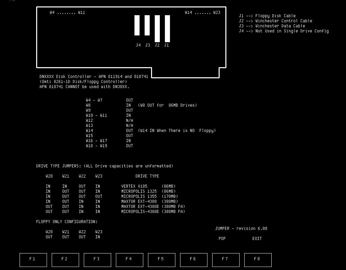346x270 pixels.
Task: Click the JUMPER revision 6.80 text
Action: click(x=241, y=228)
